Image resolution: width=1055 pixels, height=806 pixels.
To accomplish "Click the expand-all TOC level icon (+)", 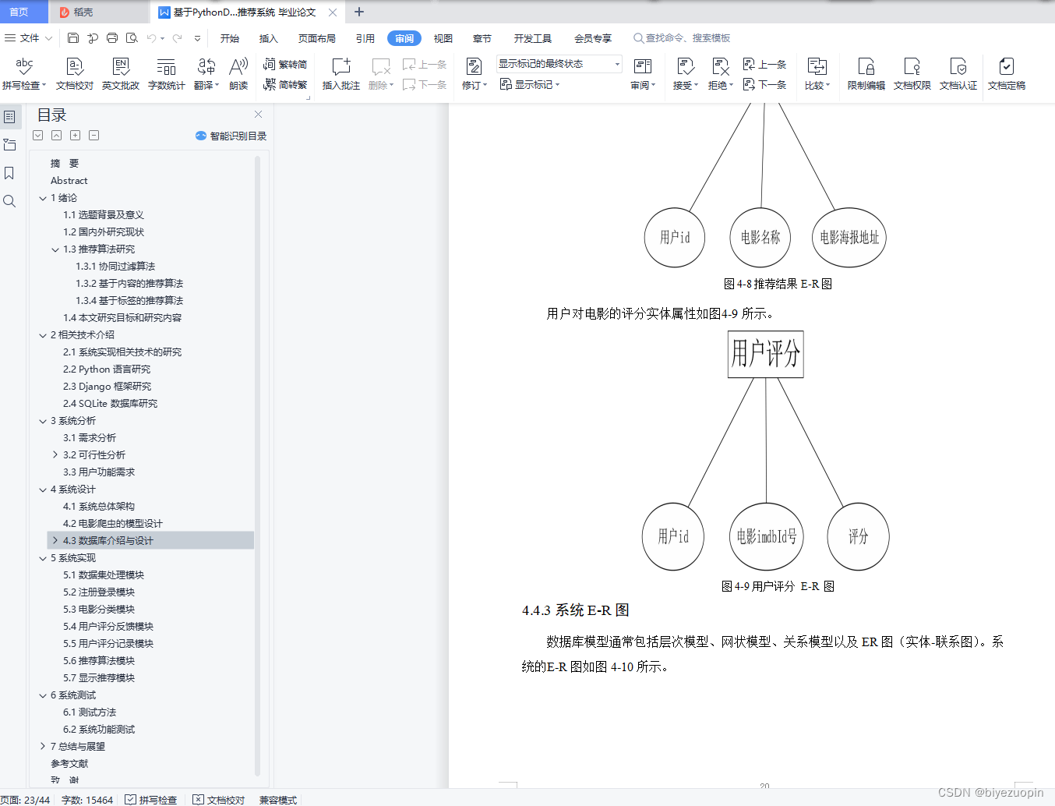I will pyautogui.click(x=75, y=136).
